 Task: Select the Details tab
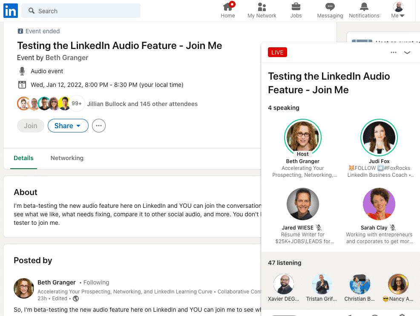tap(23, 158)
